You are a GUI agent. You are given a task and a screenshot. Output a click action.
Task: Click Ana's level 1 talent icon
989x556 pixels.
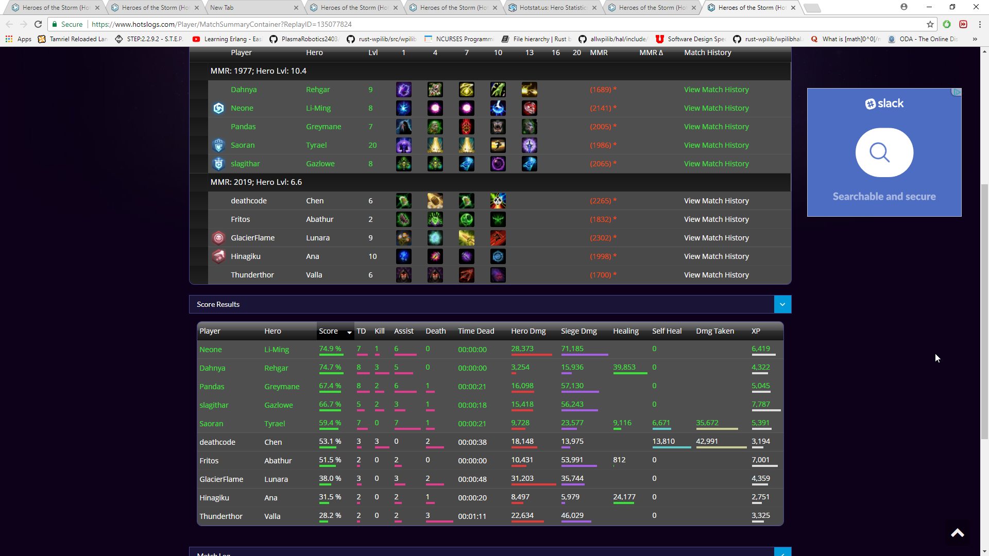(x=404, y=256)
